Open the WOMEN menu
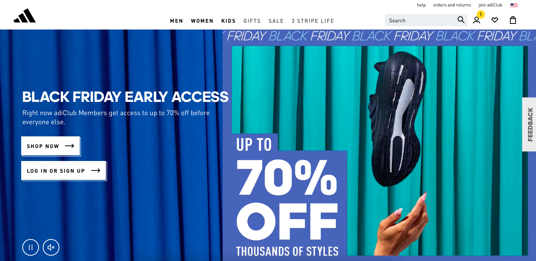The image size is (536, 261). pyautogui.click(x=202, y=21)
